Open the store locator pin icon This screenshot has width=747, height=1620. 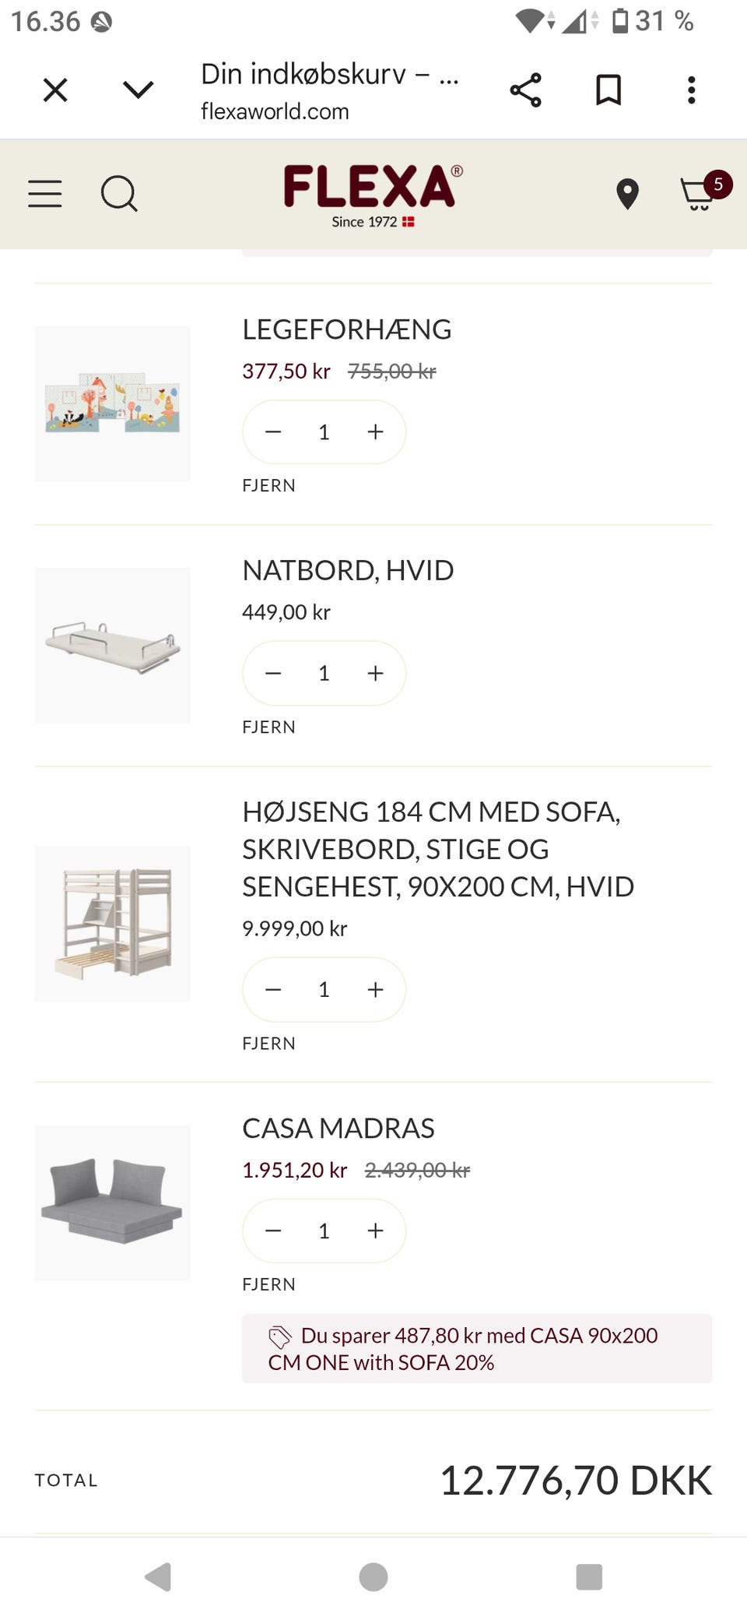pos(627,194)
